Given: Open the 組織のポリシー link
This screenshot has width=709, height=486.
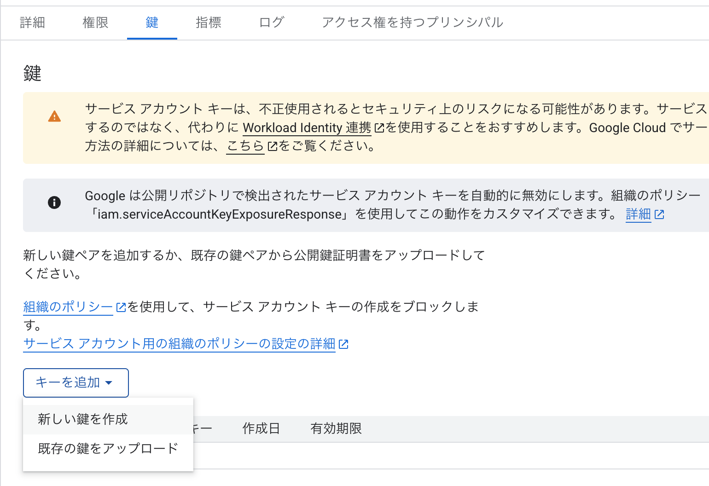Looking at the screenshot, I should coord(68,307).
